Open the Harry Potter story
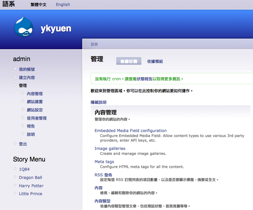Image resolution: width=253 pixels, height=210 pixels. point(31,186)
